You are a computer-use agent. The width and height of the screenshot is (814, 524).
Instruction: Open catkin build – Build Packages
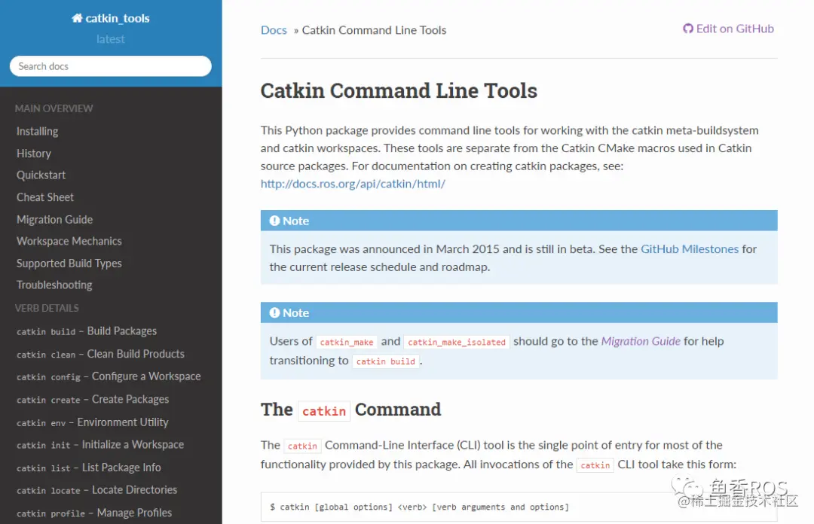tap(87, 331)
